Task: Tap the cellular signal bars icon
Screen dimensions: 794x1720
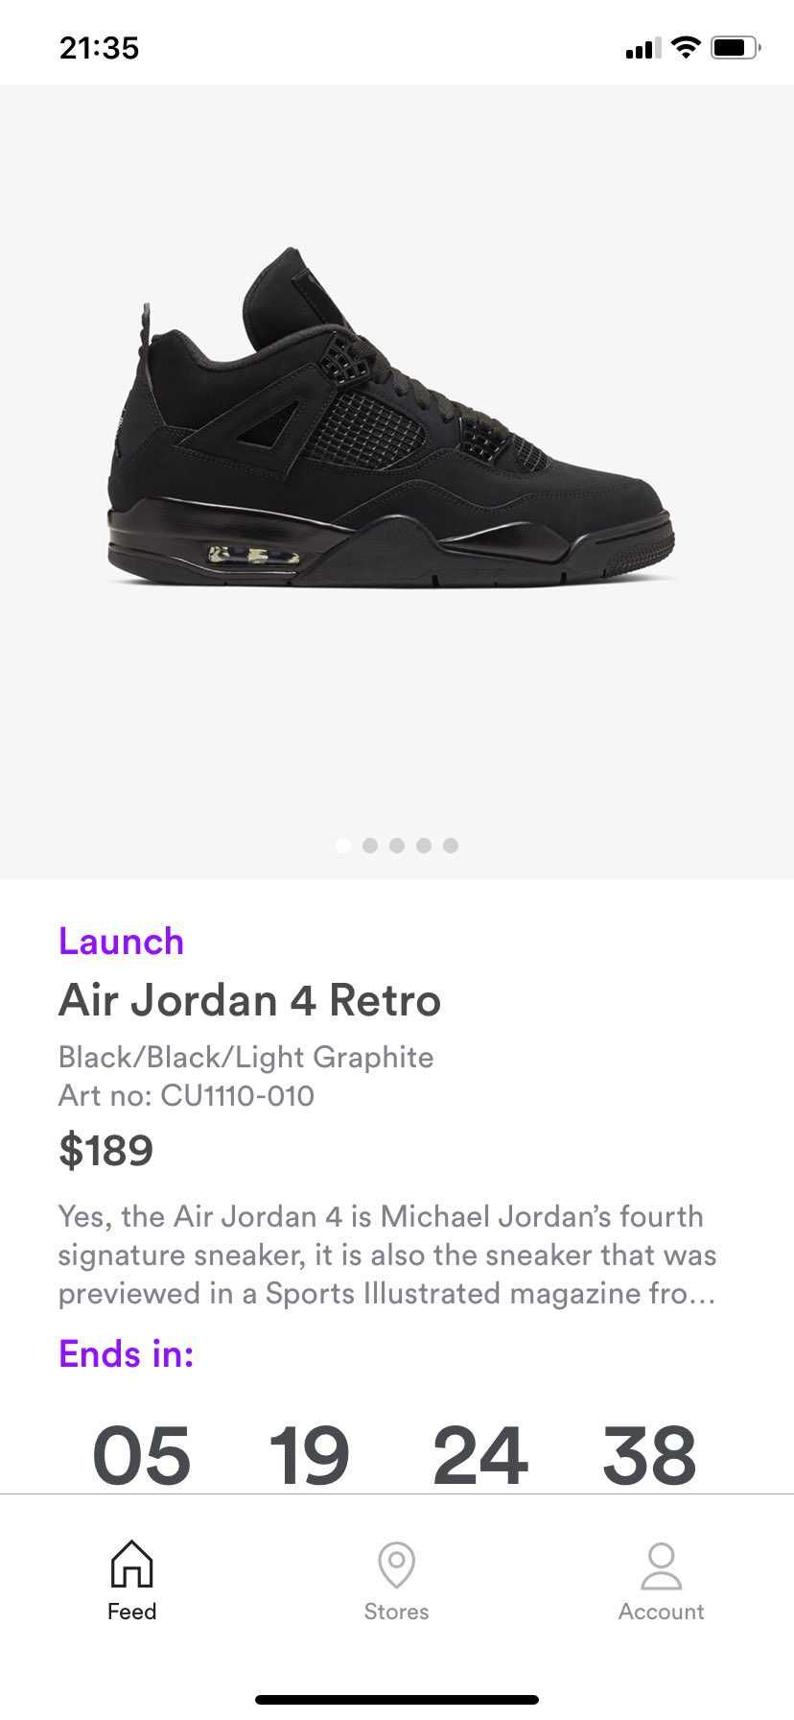Action: 642,48
